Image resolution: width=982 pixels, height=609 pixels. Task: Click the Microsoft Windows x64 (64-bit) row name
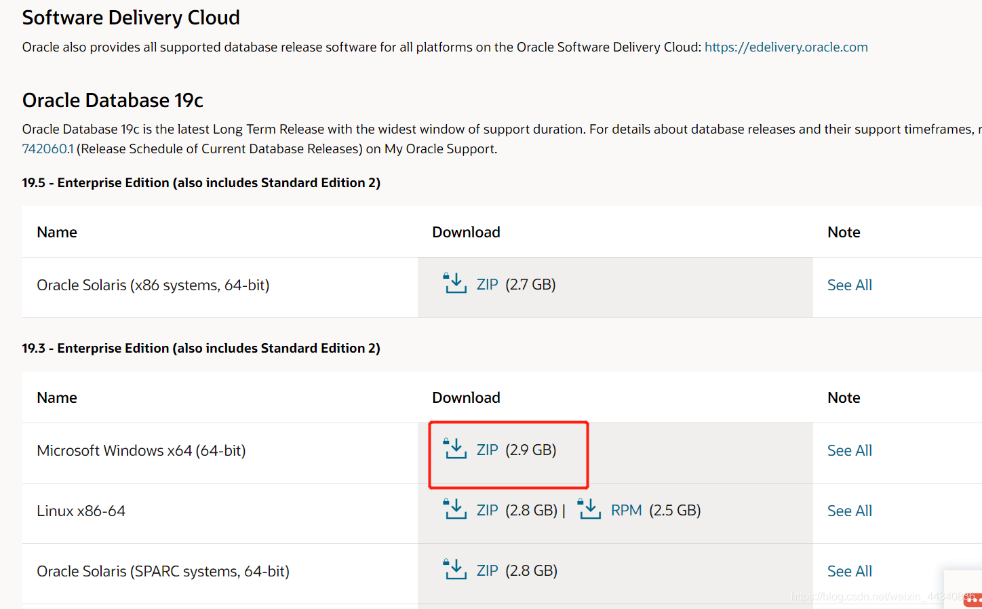pos(141,450)
